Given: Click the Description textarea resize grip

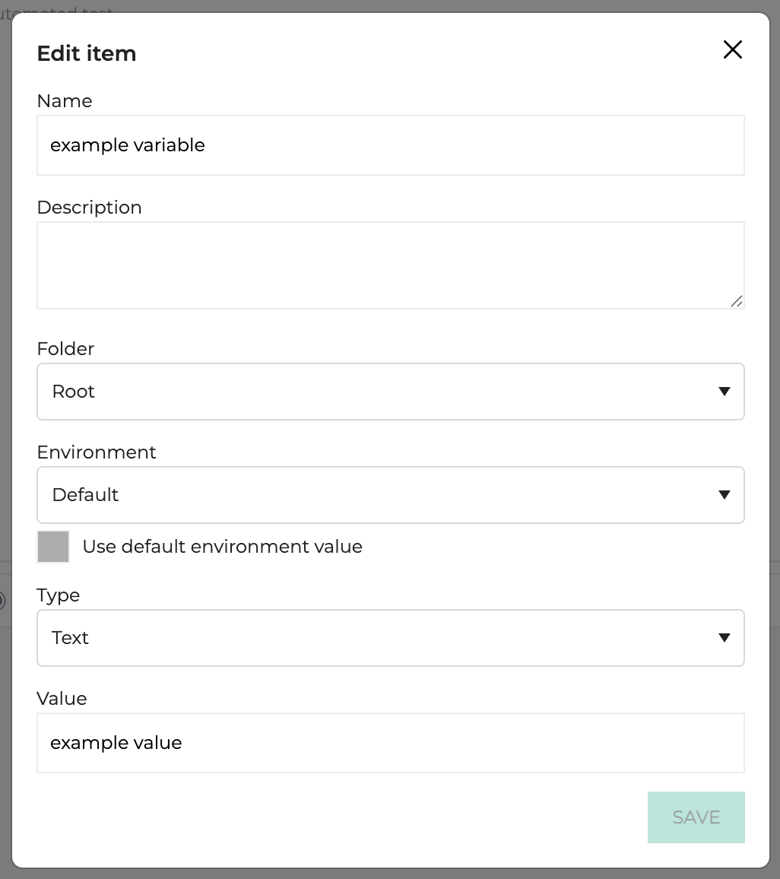Looking at the screenshot, I should [737, 302].
